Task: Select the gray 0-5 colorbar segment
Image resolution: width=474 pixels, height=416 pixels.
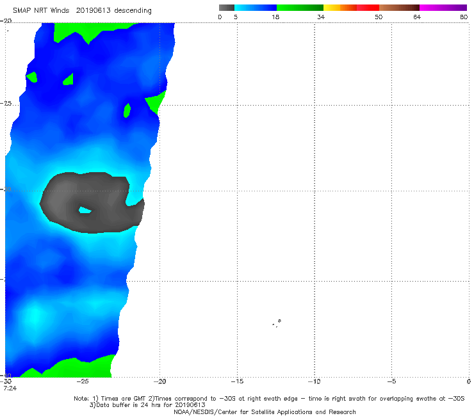Action: 227,8
